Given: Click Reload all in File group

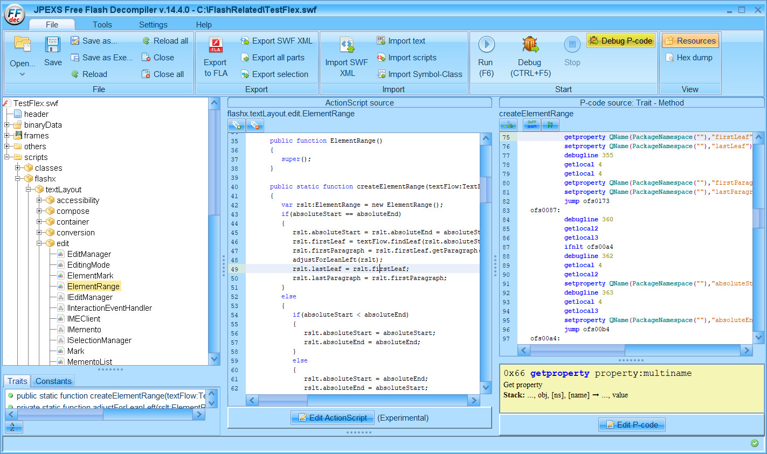Looking at the screenshot, I should (165, 41).
